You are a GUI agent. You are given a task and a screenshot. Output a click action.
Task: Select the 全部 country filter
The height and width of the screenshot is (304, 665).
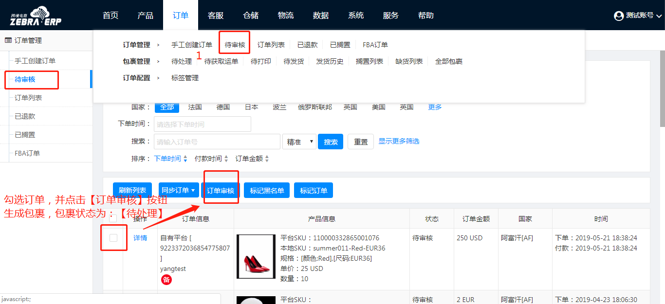(166, 107)
